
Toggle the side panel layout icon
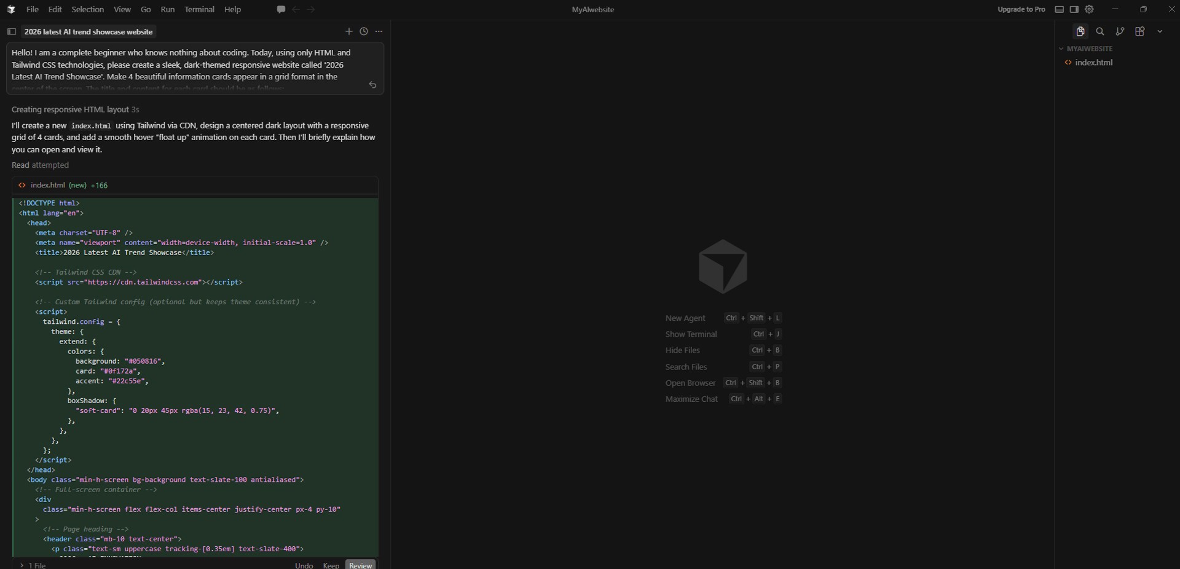pos(1074,9)
